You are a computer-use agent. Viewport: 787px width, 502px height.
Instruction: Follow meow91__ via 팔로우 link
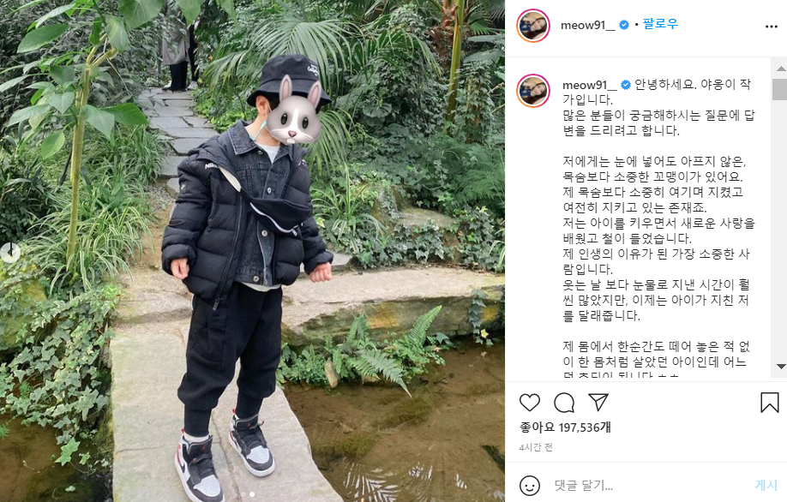(660, 24)
